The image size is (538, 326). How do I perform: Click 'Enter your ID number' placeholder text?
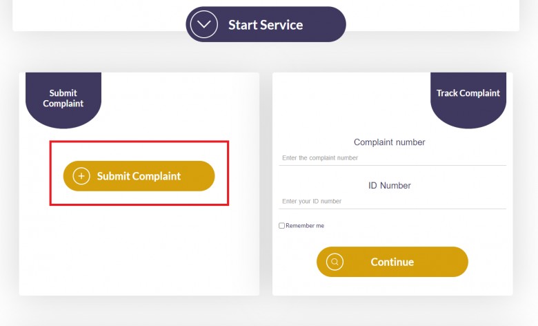312,201
